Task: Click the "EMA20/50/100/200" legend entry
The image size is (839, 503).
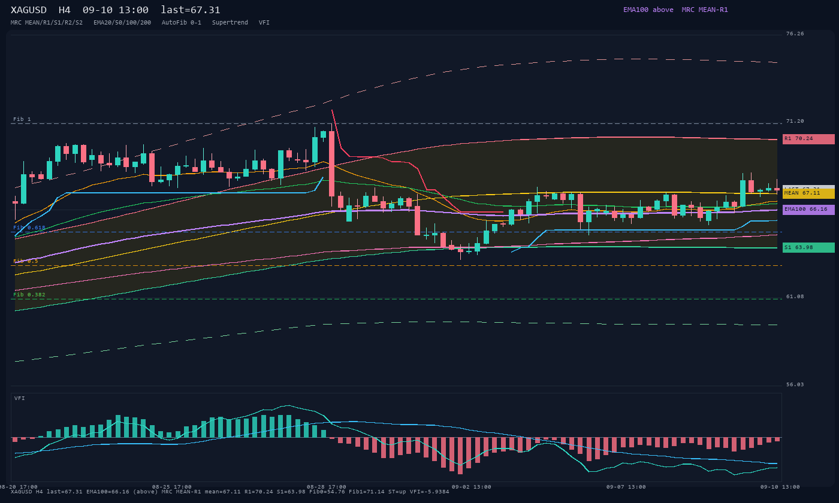Action: [122, 23]
